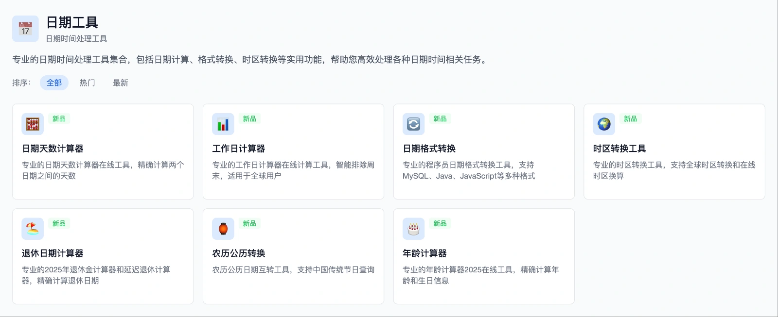This screenshot has height=317, width=778.
Task: Switch sorting to 热门
Action: click(88, 83)
